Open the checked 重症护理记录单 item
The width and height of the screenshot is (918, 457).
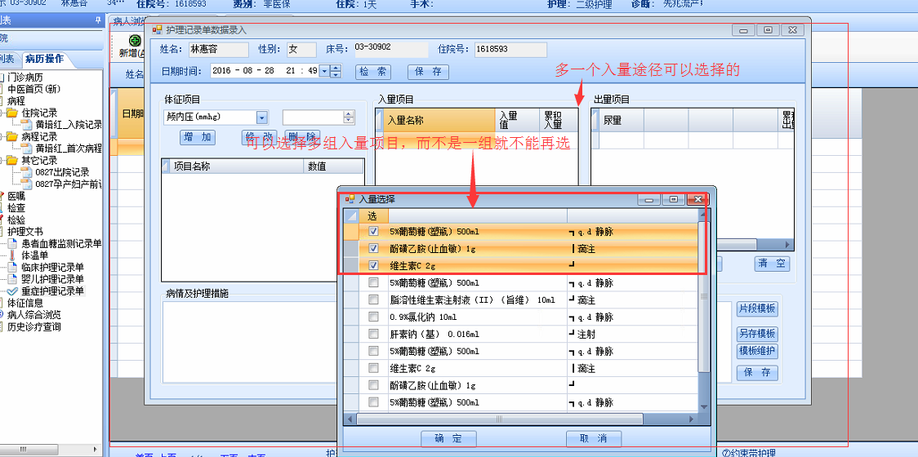coord(53,291)
